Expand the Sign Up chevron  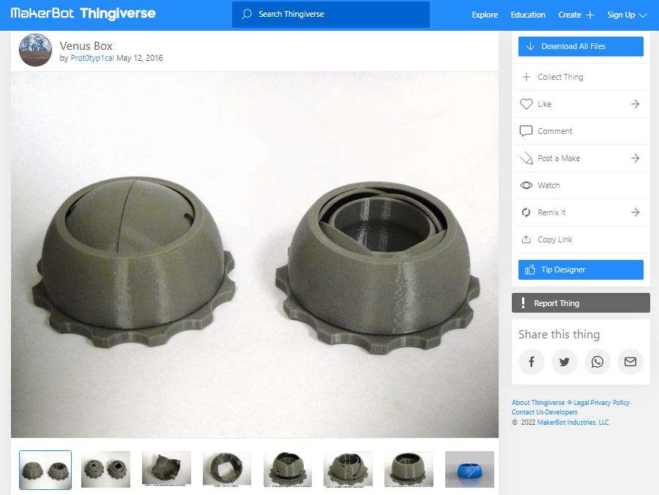(x=643, y=14)
